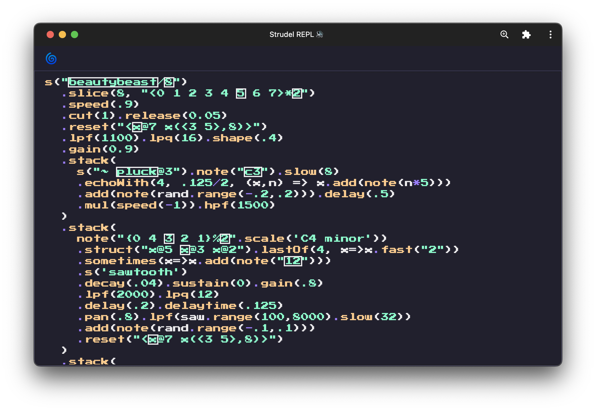Select the highlighted "pluck" sound token
This screenshot has width=596, height=411.
(x=137, y=171)
